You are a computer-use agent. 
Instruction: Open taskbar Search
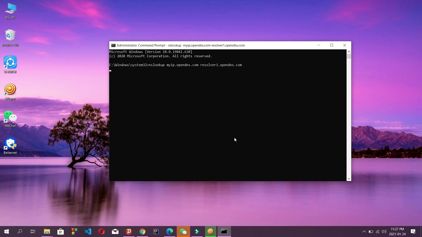coord(20,232)
